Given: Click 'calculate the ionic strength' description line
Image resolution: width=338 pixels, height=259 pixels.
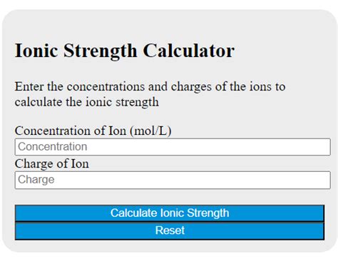Looking at the screenshot, I should tap(87, 102).
